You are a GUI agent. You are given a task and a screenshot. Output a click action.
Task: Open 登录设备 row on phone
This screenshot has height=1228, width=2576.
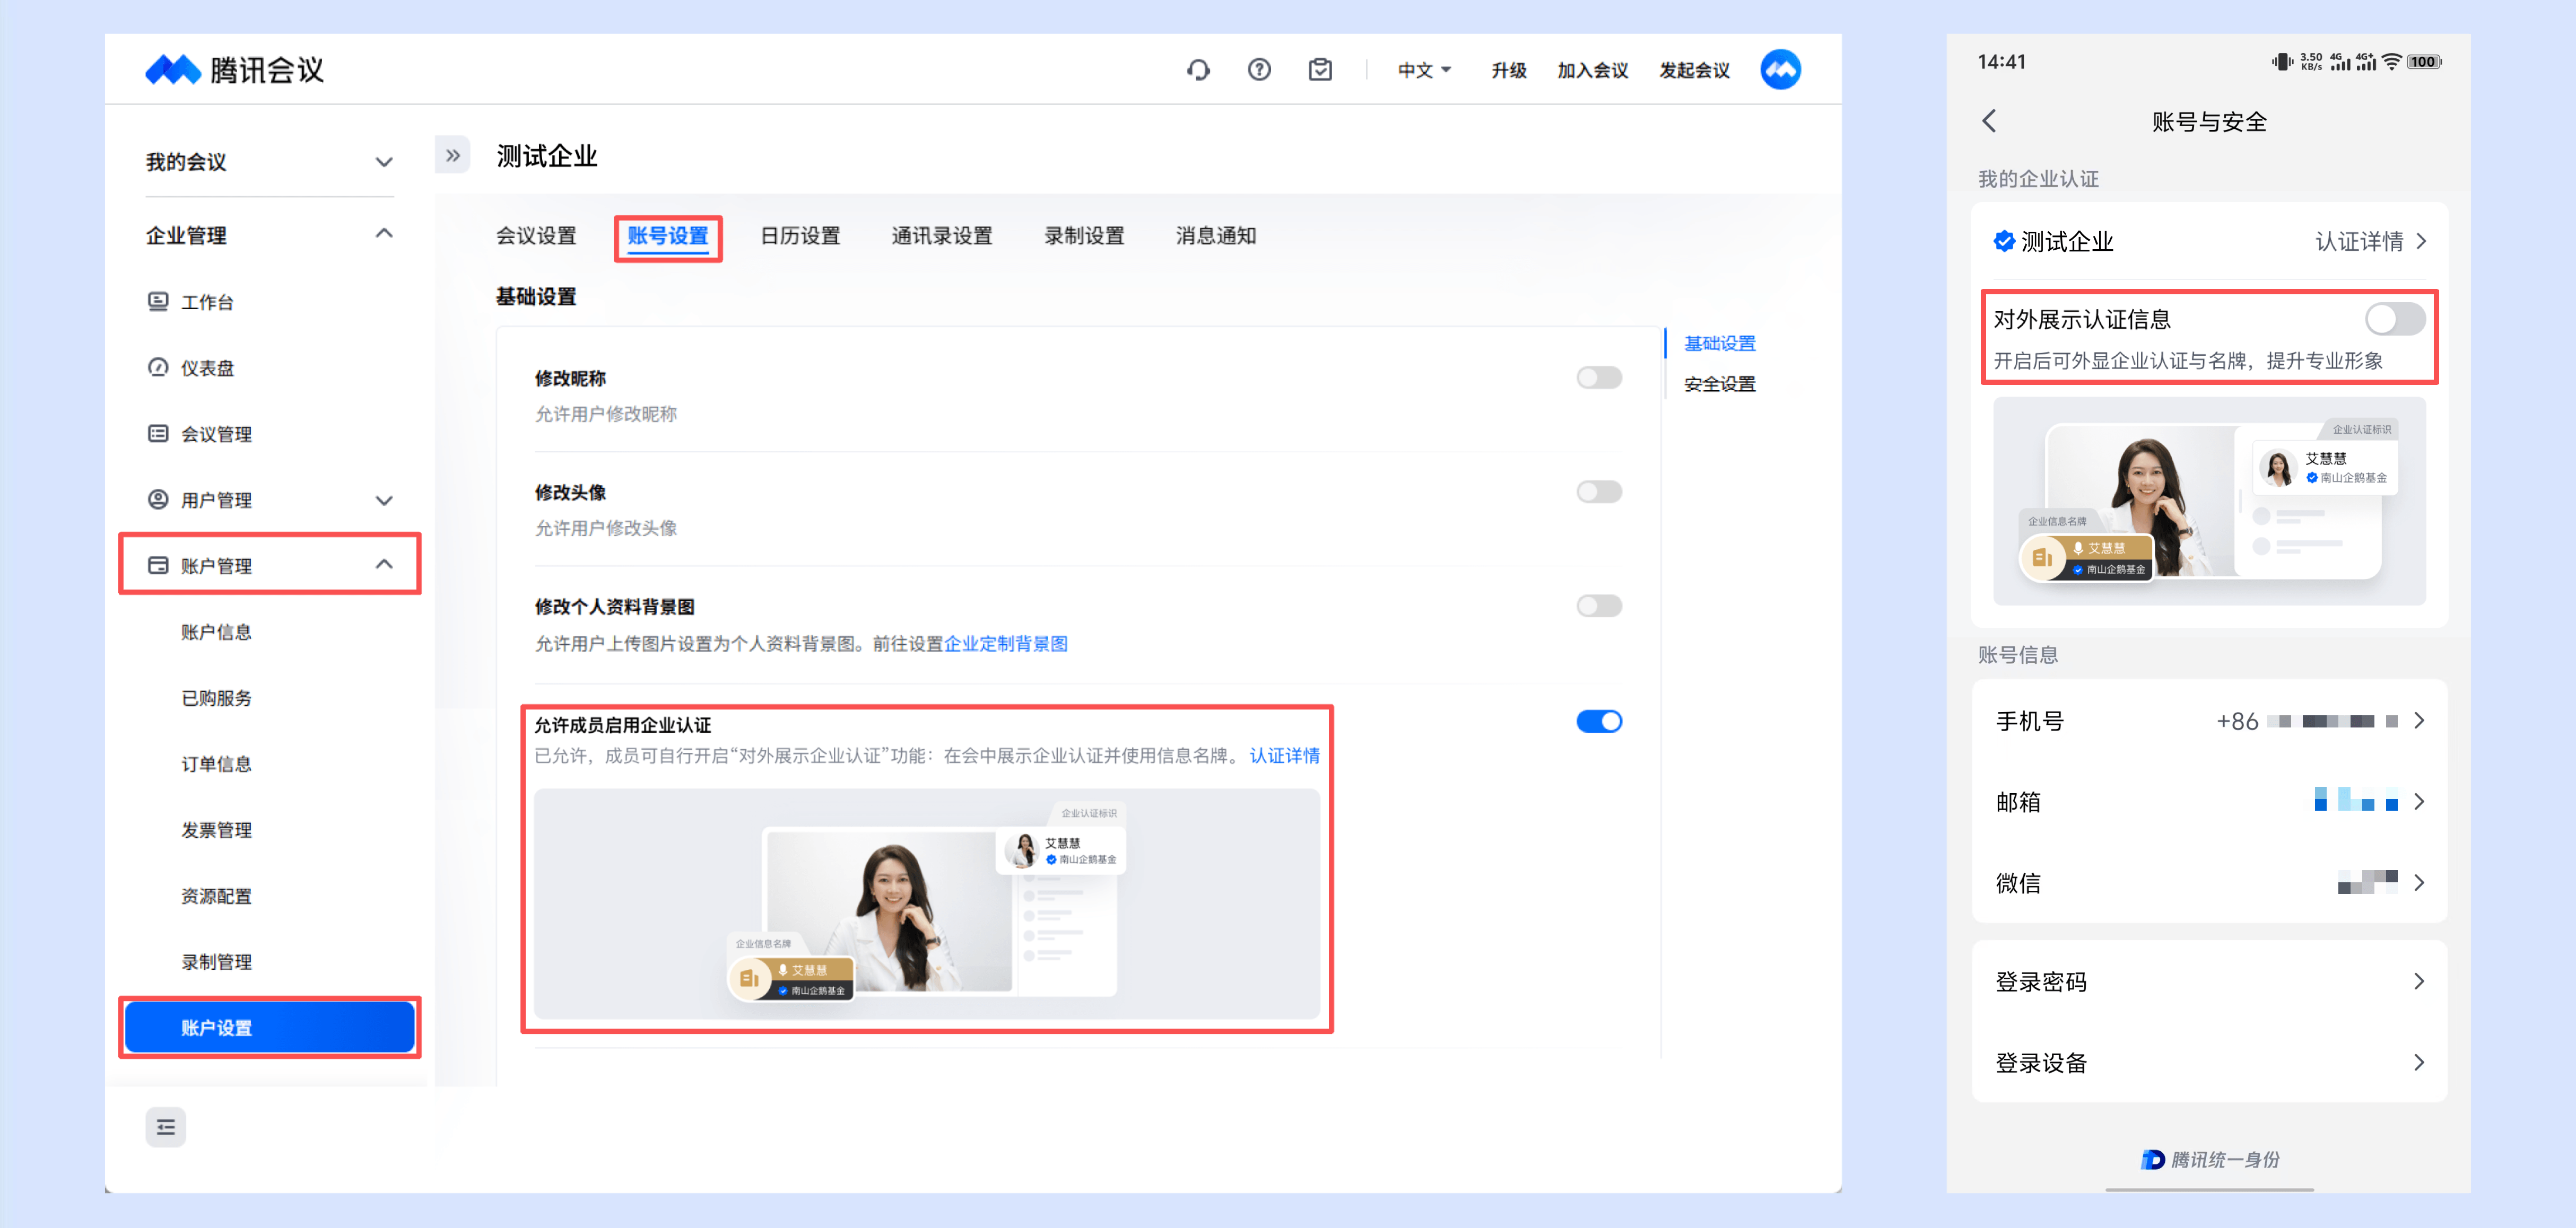2209,1062
